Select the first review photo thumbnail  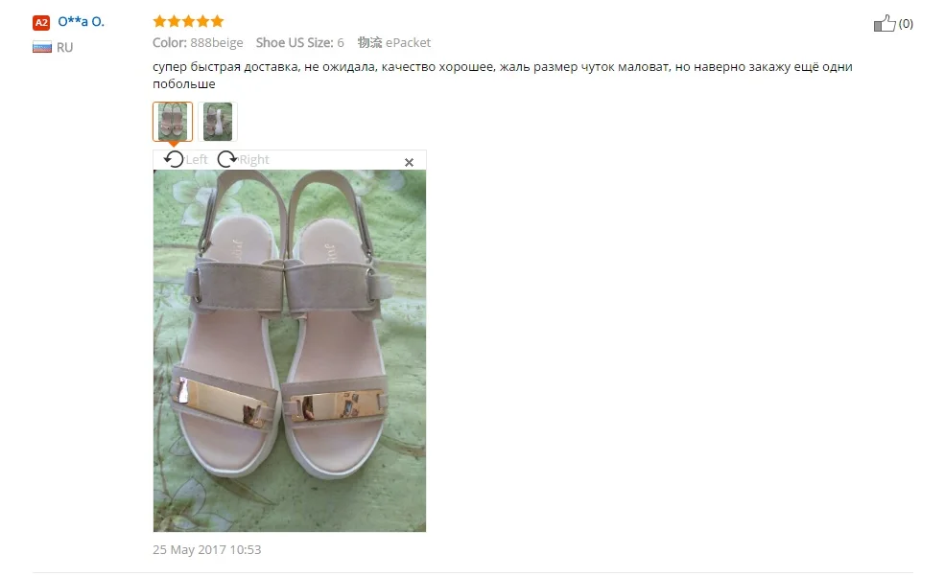tap(173, 122)
